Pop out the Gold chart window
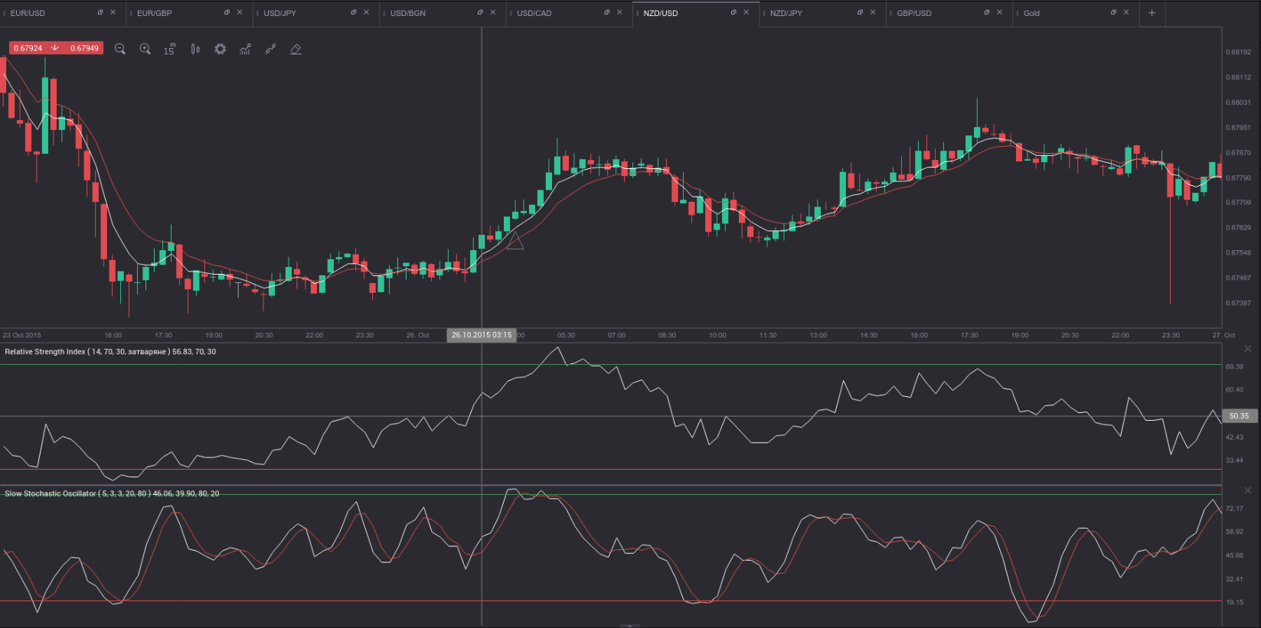The image size is (1261, 628). 1113,12
